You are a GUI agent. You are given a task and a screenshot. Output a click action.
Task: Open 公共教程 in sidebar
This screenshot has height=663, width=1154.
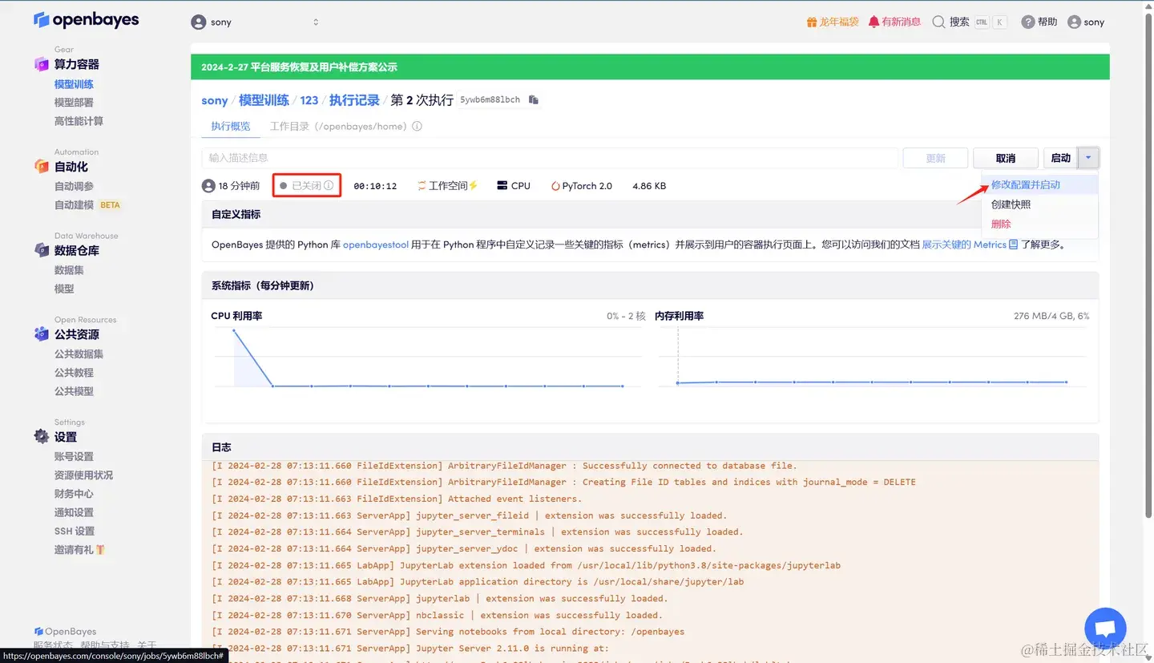coord(74,373)
